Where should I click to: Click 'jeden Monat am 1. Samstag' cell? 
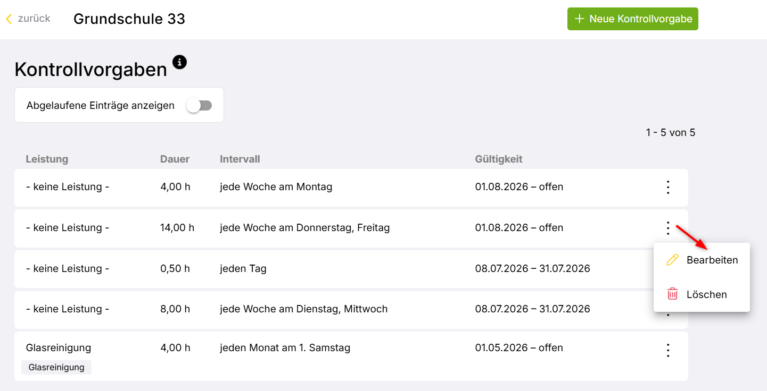click(x=285, y=348)
